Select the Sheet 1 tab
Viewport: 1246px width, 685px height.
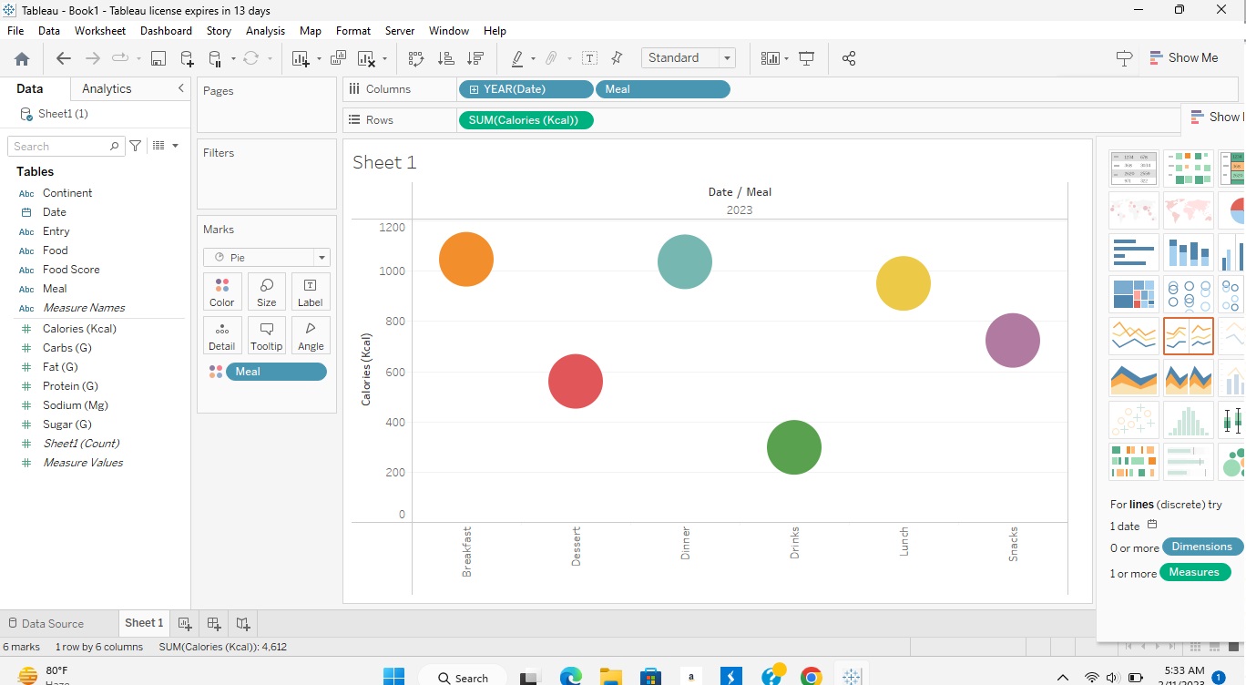[x=144, y=623]
